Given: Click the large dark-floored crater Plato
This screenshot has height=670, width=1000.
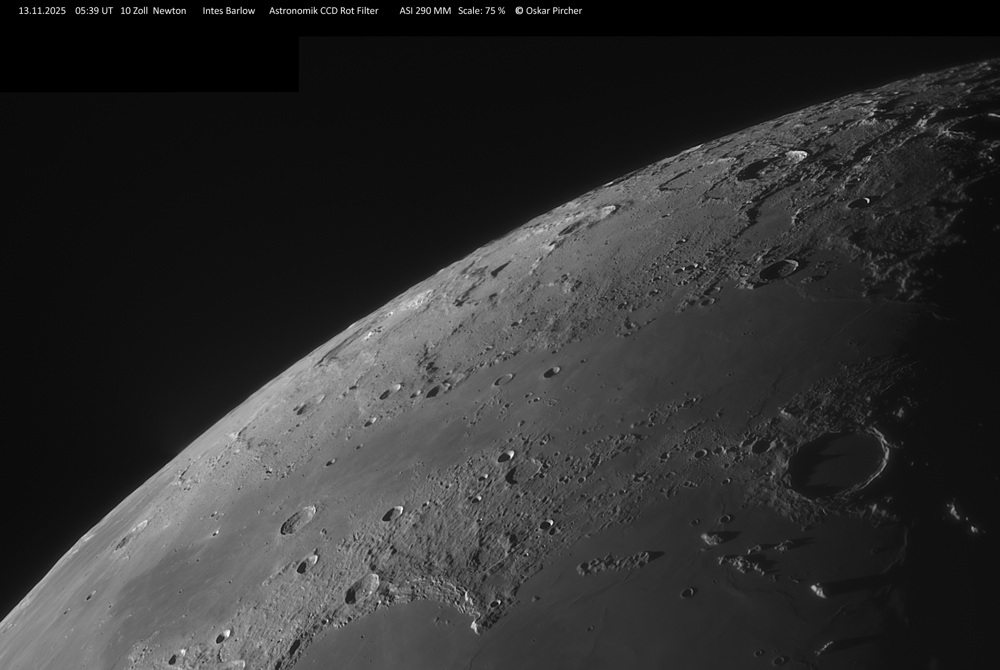Looking at the screenshot, I should point(836,464).
